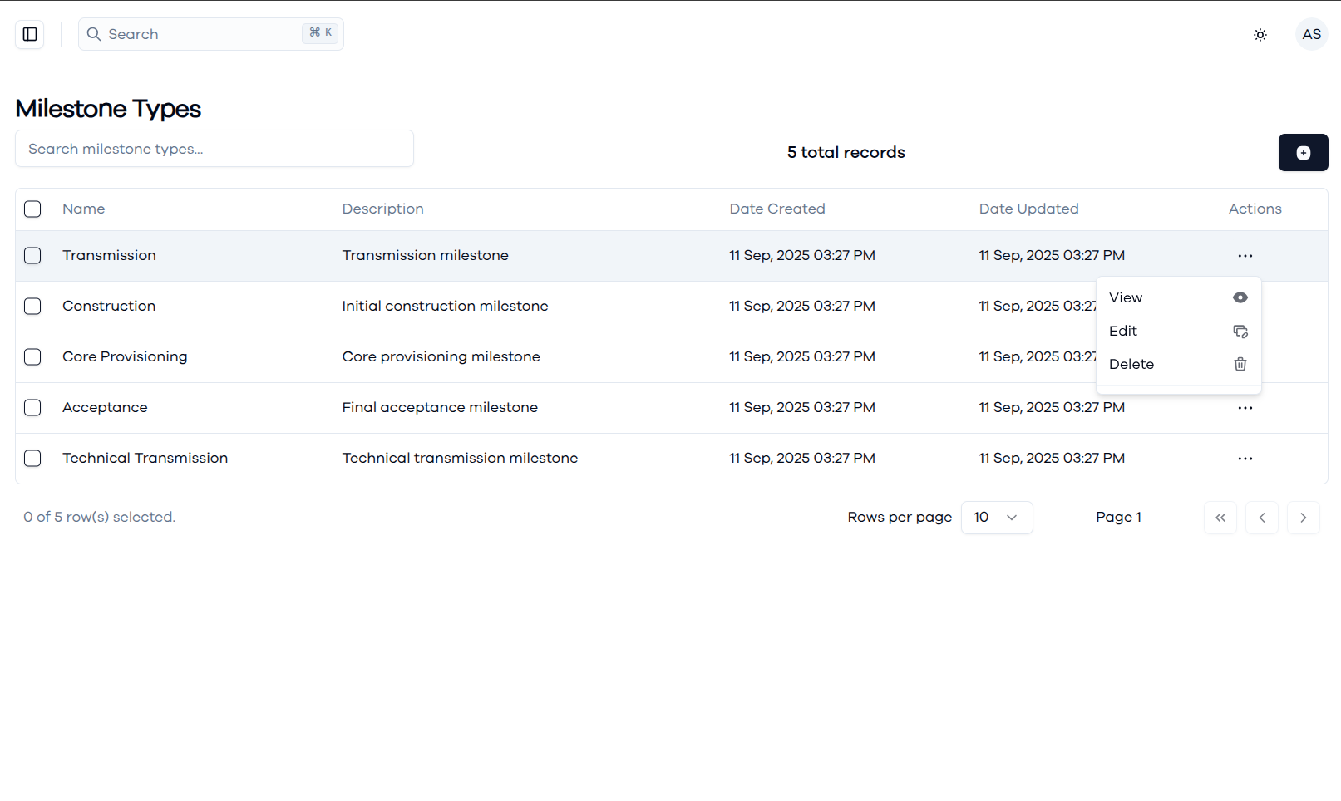
Task: Open the Rows per page dropdown
Action: click(996, 518)
